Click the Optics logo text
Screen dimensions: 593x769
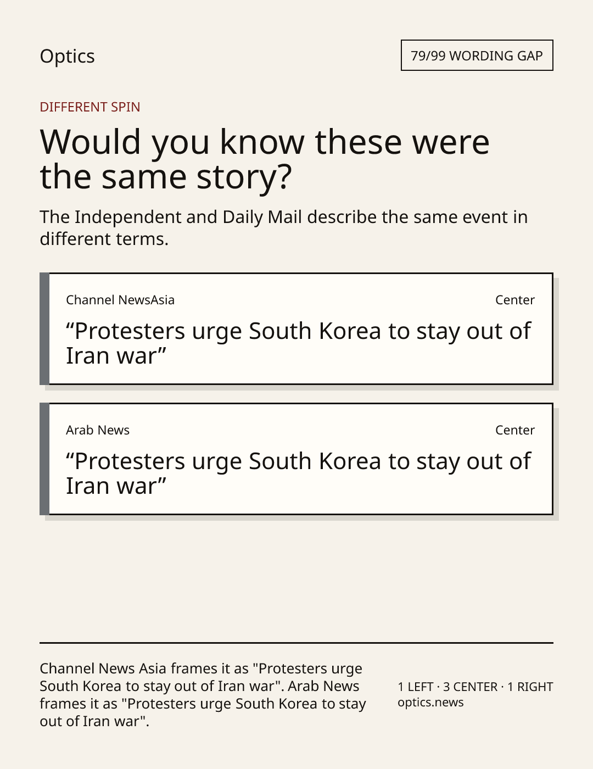point(67,56)
